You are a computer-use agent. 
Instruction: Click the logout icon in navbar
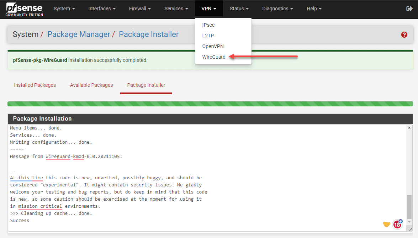coord(409,9)
